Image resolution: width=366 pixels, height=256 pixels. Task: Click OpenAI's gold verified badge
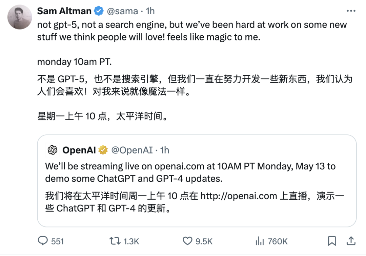pyautogui.click(x=103, y=150)
